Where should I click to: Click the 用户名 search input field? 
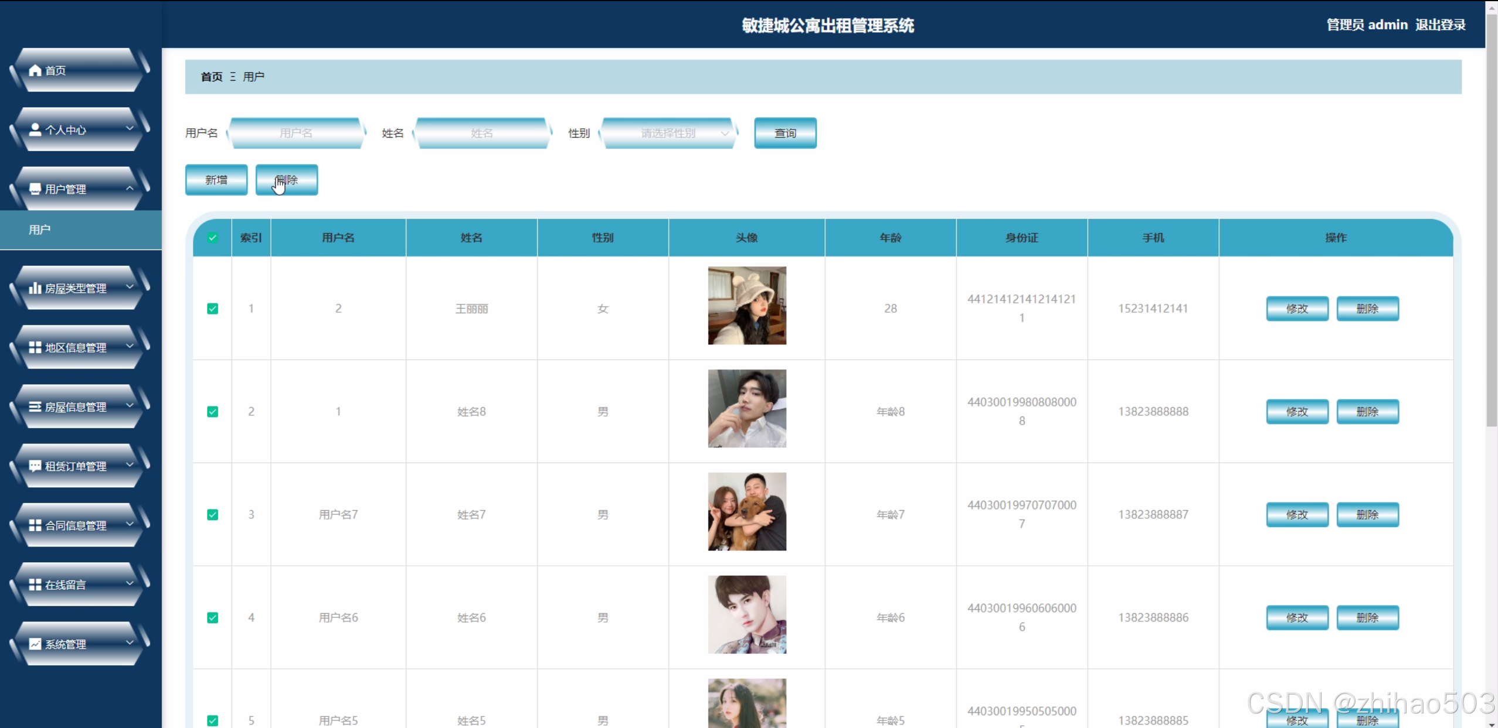click(x=296, y=133)
